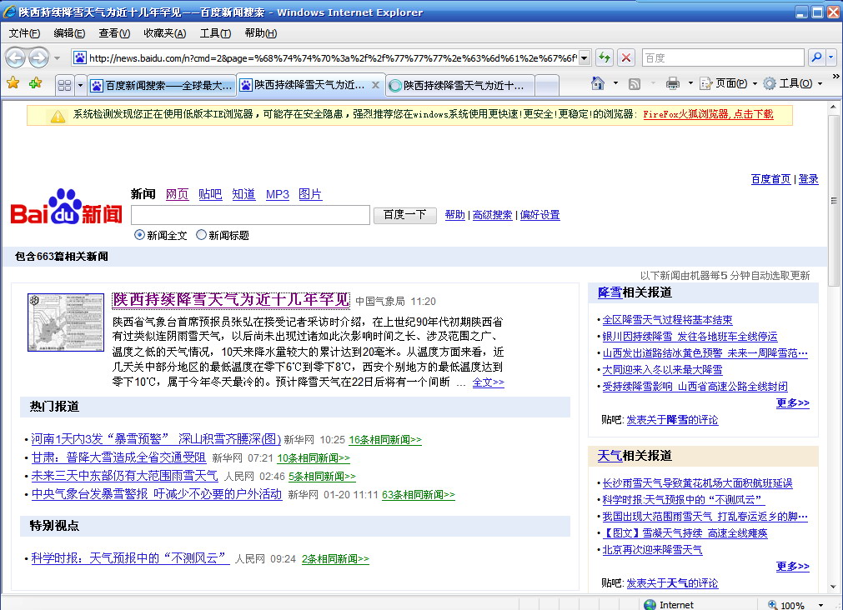The width and height of the screenshot is (843, 610).
Task: Open the search provider dropdown arrow
Action: [x=830, y=57]
